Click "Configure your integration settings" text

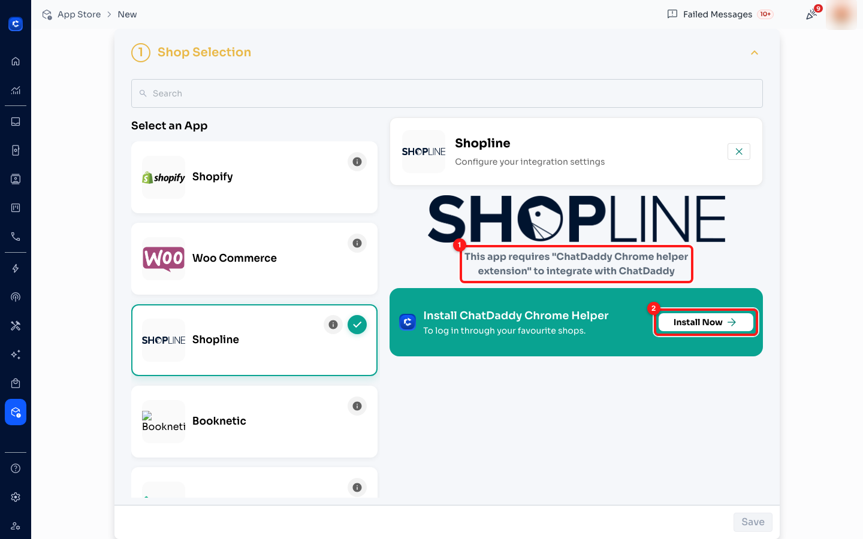point(530,162)
